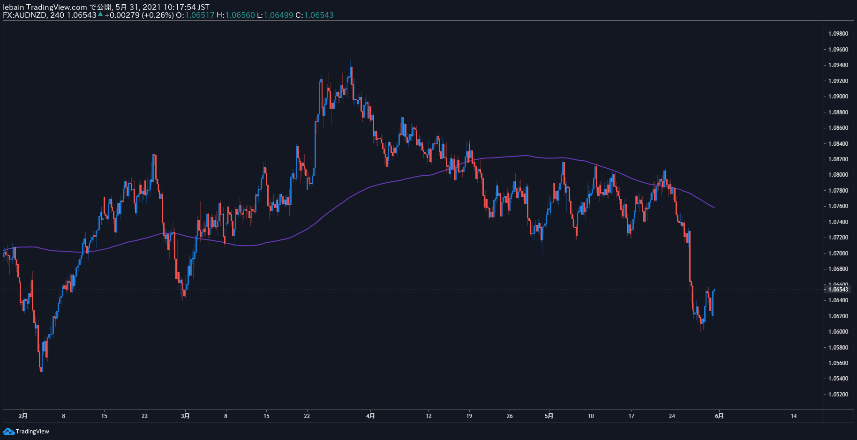
Task: Click the green up-arrow change indicator
Action: click(x=100, y=15)
